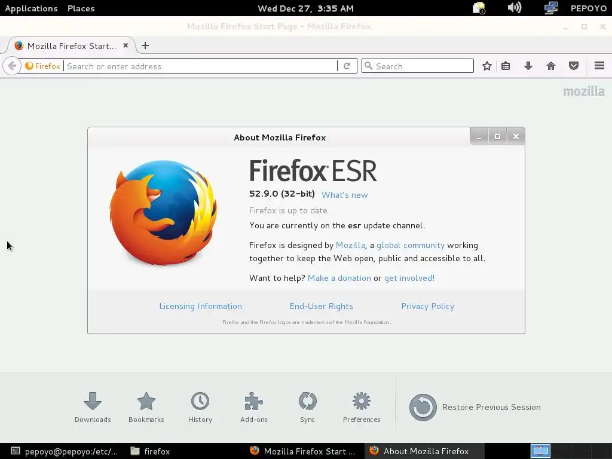Close the main Firefox window
Viewport: 612px width, 459px height.
[602, 26]
